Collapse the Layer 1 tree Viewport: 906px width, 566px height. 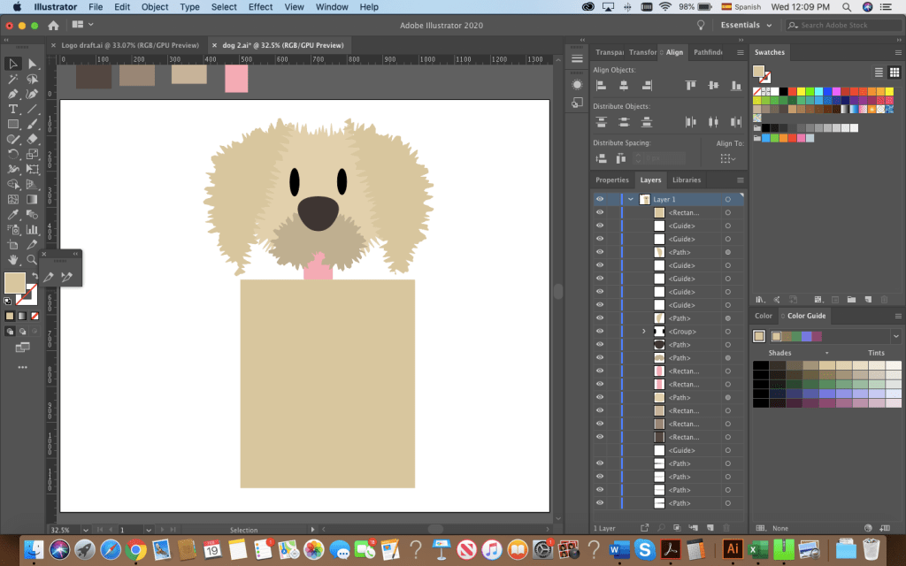click(x=631, y=200)
